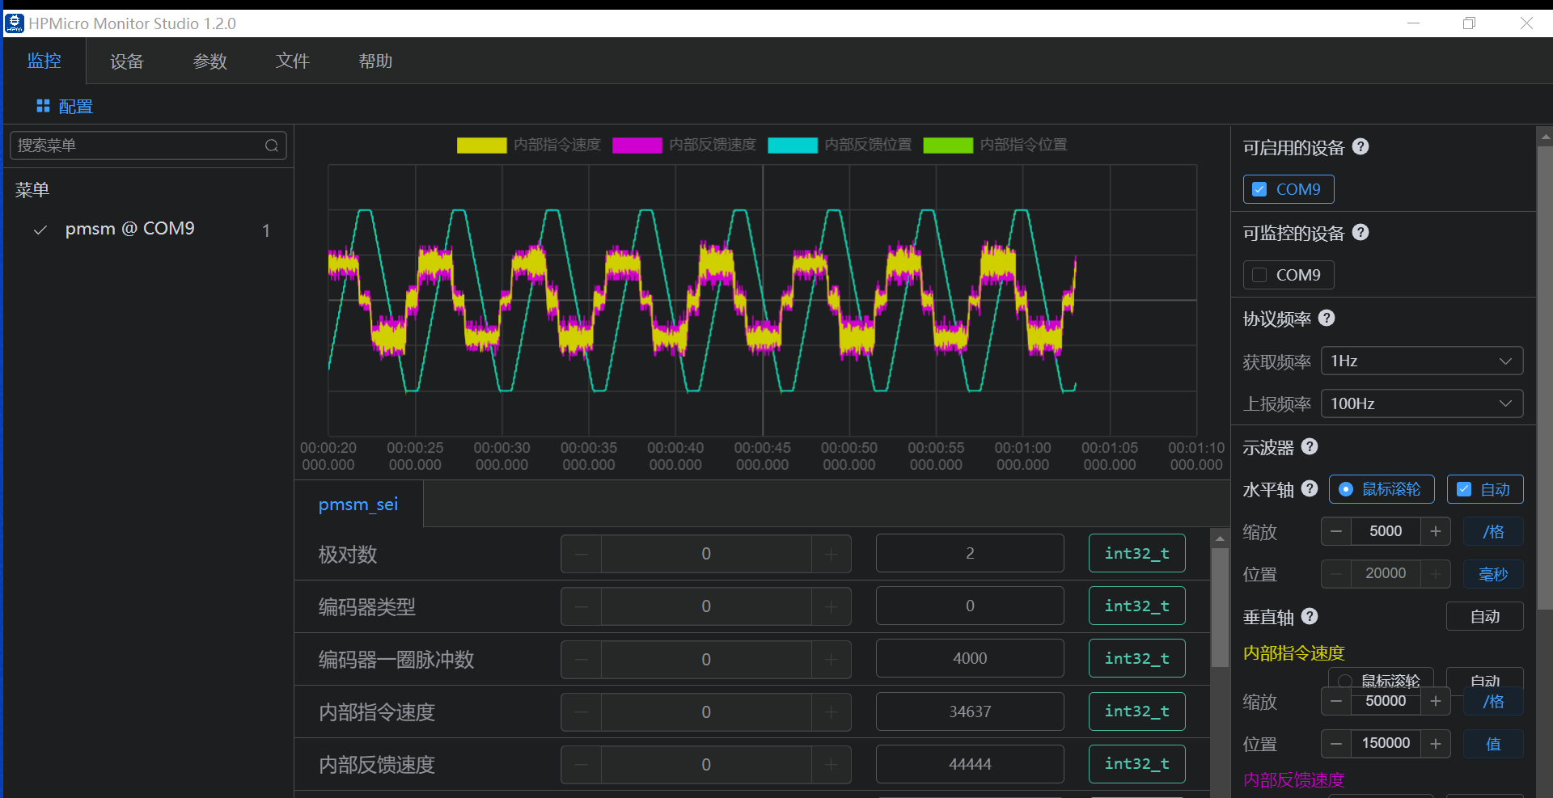The width and height of the screenshot is (1553, 798).
Task: Open the 监控 menu tab
Action: 44,61
